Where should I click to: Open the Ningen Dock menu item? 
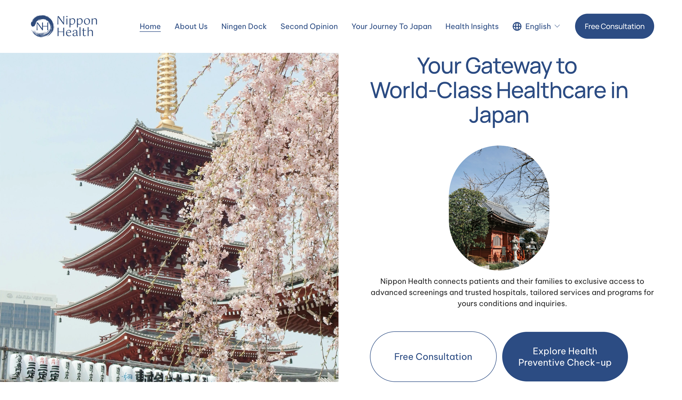(x=244, y=26)
